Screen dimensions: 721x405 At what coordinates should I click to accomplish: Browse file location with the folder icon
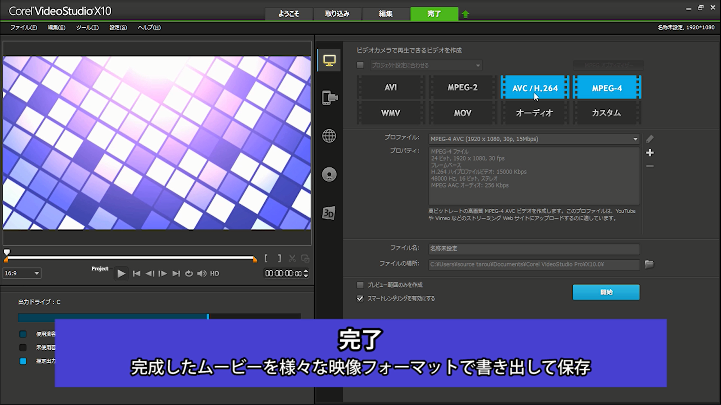(649, 265)
